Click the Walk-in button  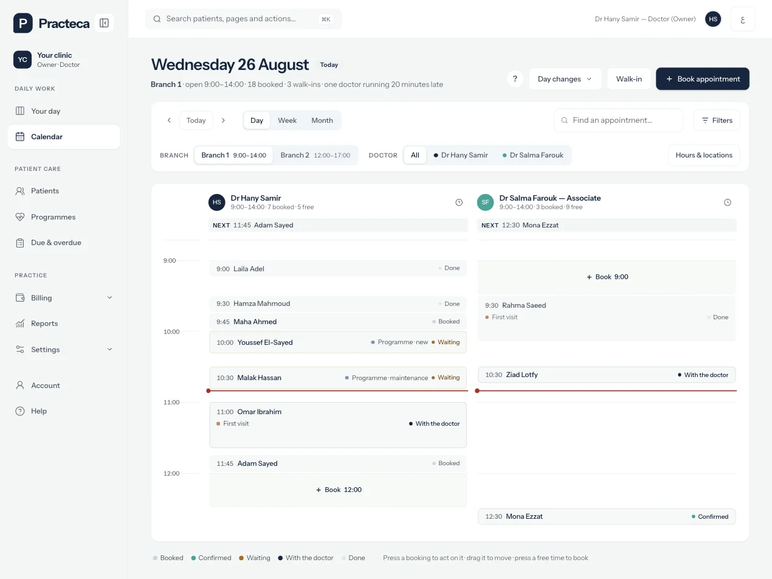(x=629, y=79)
